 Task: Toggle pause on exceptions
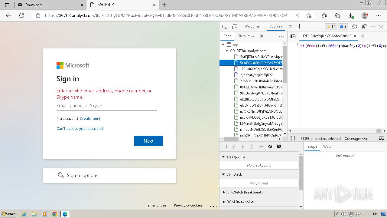[279, 147]
